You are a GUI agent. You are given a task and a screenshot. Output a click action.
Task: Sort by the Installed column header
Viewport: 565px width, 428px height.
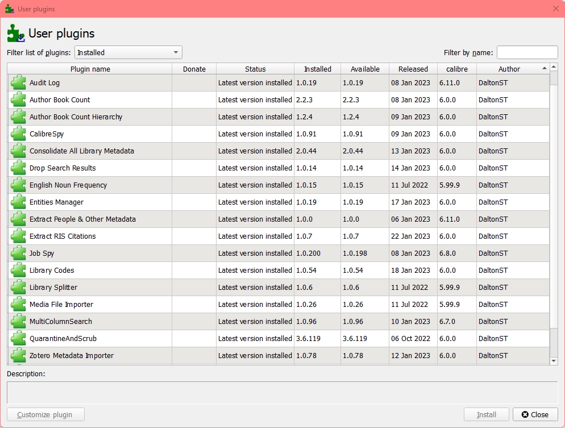(317, 69)
